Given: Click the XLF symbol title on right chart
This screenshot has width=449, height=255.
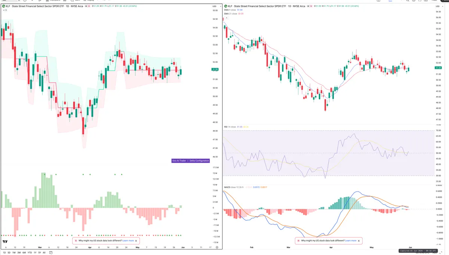Looking at the screenshot, I should click(x=266, y=6).
